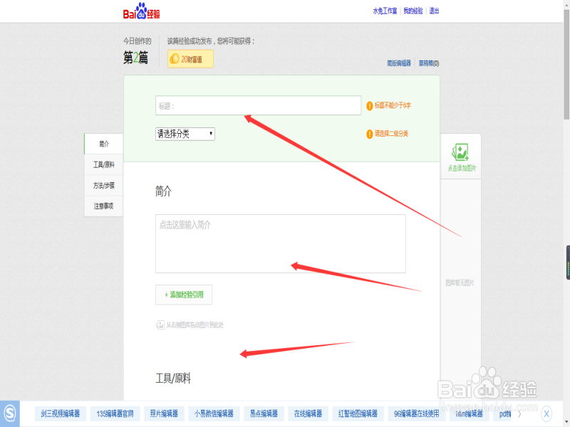The image size is (570, 427).
Task: Click the 96编辑器在线使用 suggestion
Action: coord(417,413)
